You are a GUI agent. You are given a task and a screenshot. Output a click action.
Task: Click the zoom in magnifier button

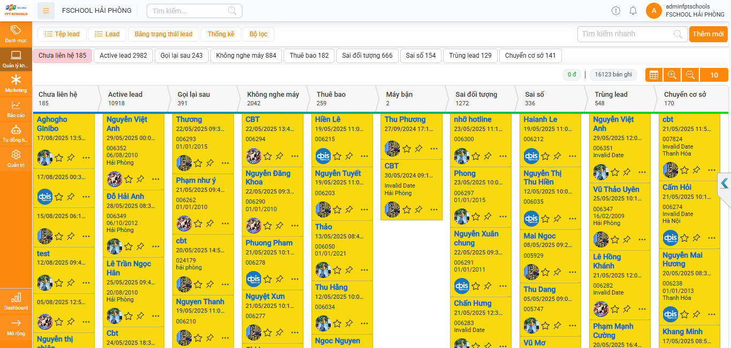672,75
